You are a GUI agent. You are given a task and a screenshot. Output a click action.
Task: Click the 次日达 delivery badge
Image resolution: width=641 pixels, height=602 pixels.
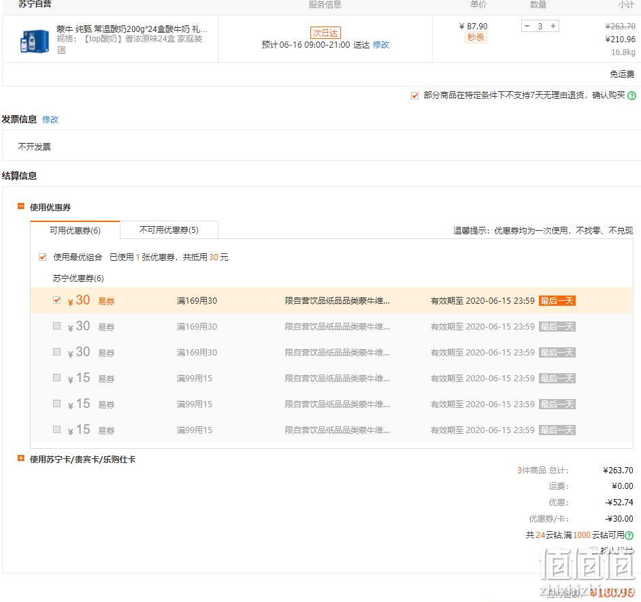tap(325, 33)
